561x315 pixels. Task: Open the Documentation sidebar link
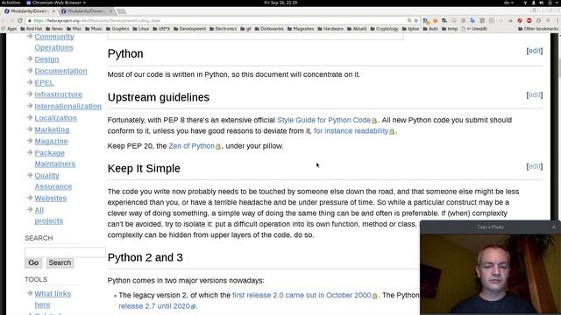pyautogui.click(x=60, y=71)
